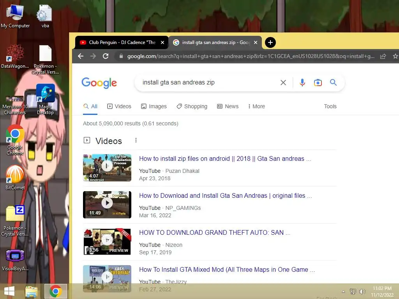Go to Google home via logo
399x299 pixels.
[99, 83]
